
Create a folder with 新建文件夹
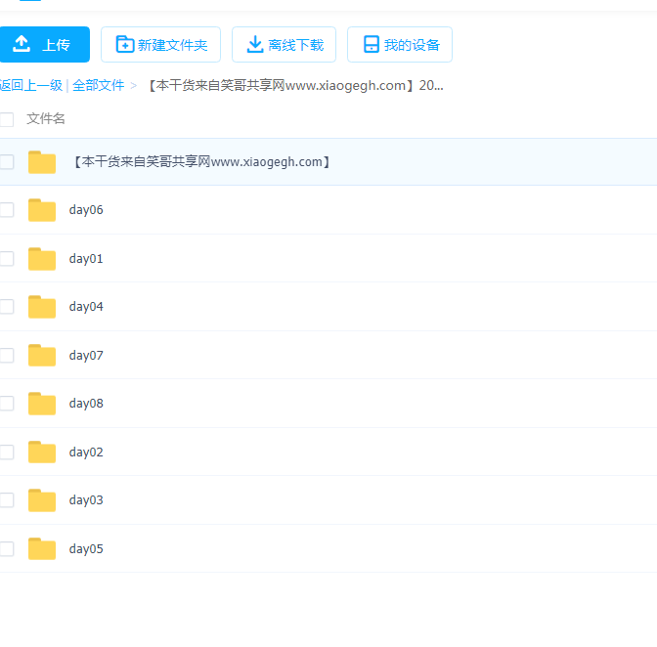(161, 44)
